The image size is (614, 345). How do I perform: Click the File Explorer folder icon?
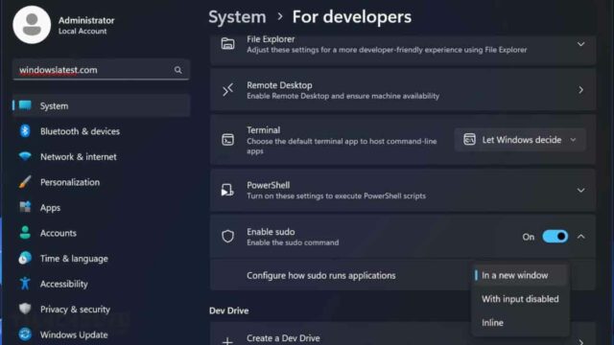228,44
